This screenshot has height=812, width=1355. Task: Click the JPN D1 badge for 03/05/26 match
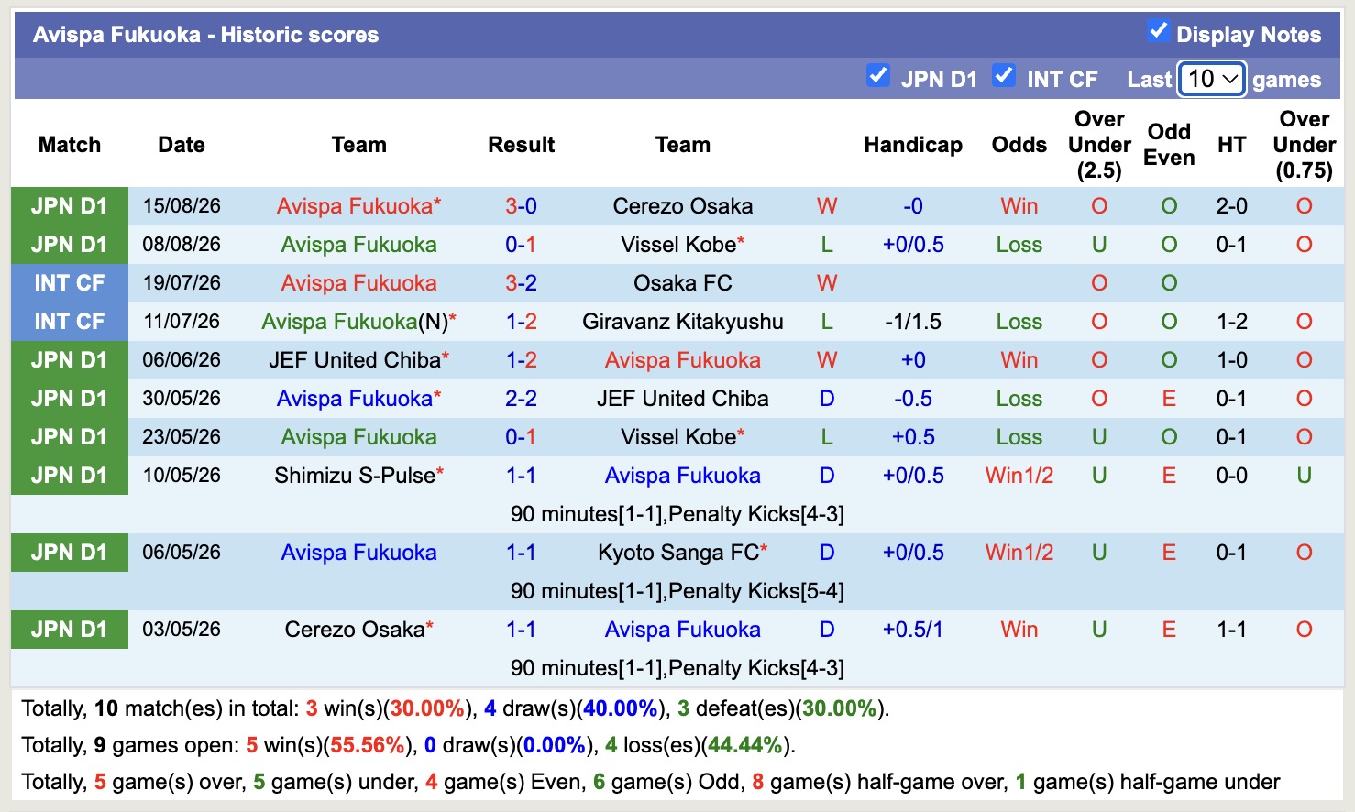click(70, 630)
